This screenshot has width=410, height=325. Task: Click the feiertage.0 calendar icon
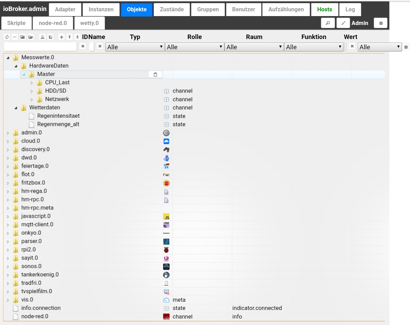pyautogui.click(x=166, y=166)
